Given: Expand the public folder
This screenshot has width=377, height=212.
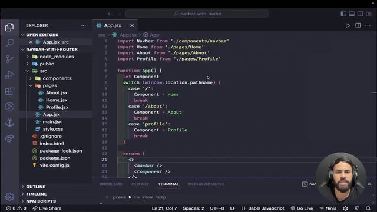Looking at the screenshot, I should 47,64.
